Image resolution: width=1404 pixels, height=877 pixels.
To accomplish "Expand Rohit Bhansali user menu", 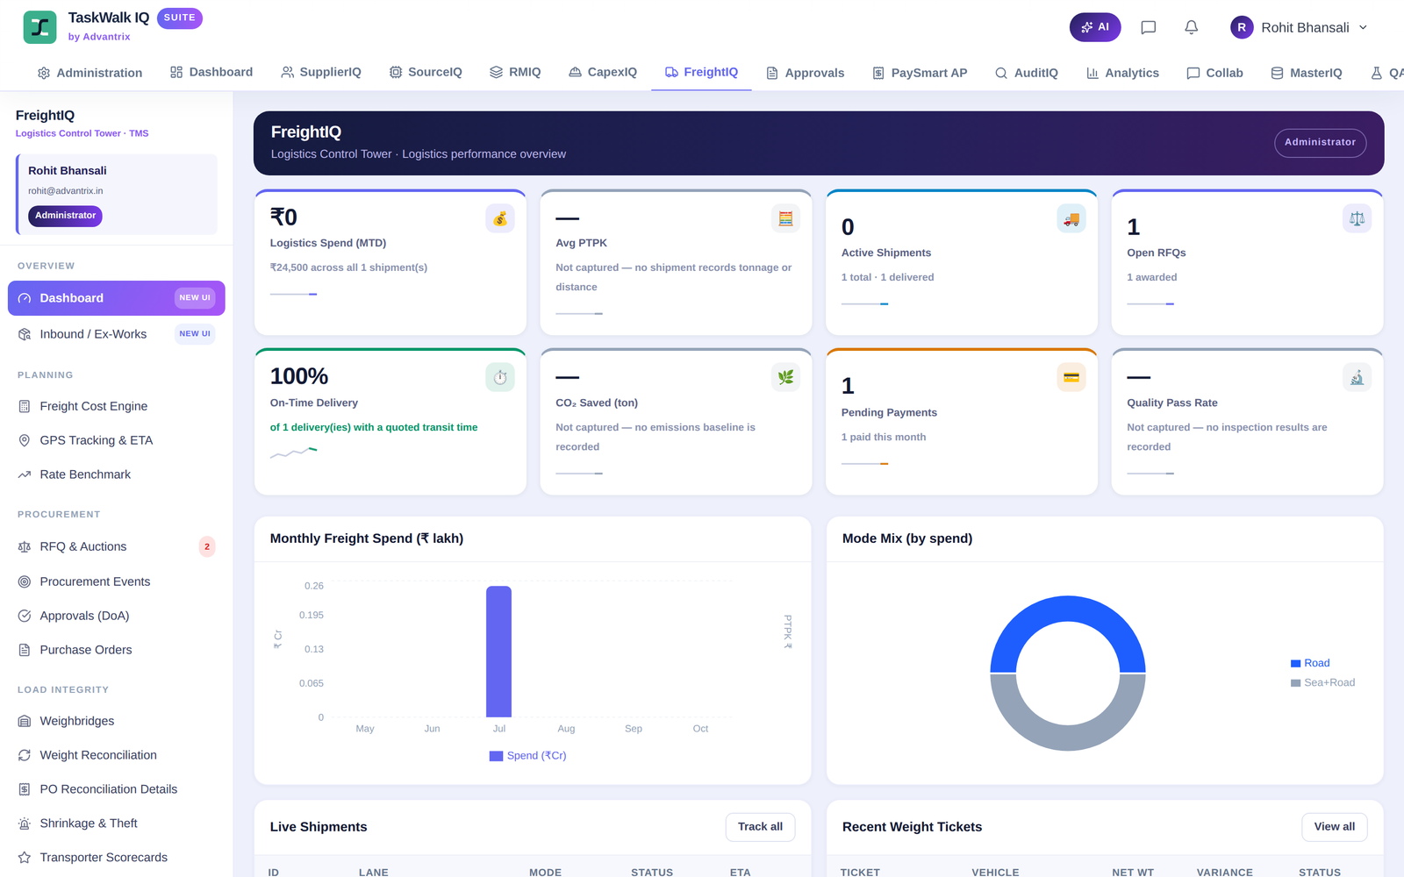I will [1299, 27].
